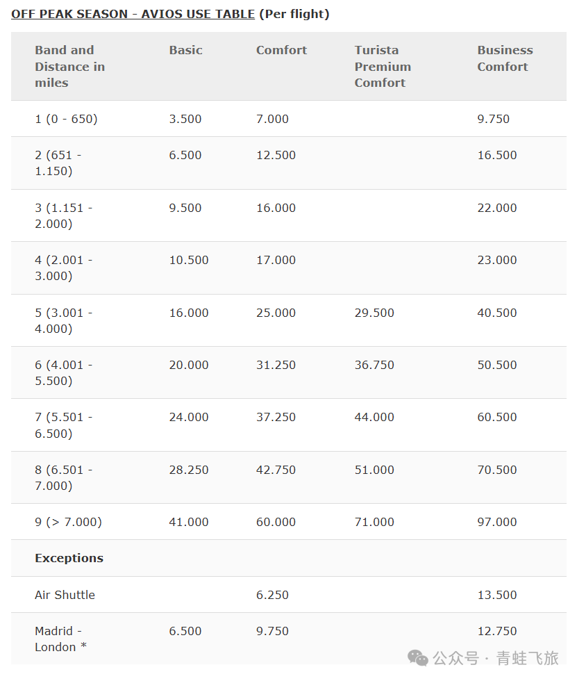
Task: Click the Band and Distance header
Action: 69,66
